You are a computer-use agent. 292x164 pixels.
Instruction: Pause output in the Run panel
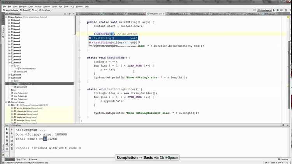(7, 137)
